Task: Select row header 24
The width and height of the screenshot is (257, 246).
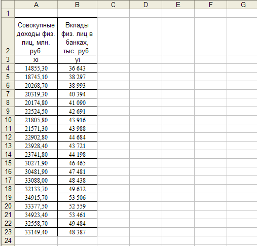Action: [x=8, y=240]
